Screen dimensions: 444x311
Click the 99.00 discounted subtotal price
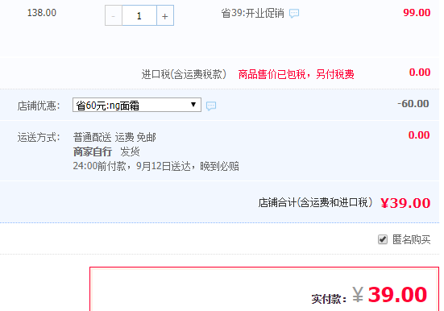[x=417, y=13]
